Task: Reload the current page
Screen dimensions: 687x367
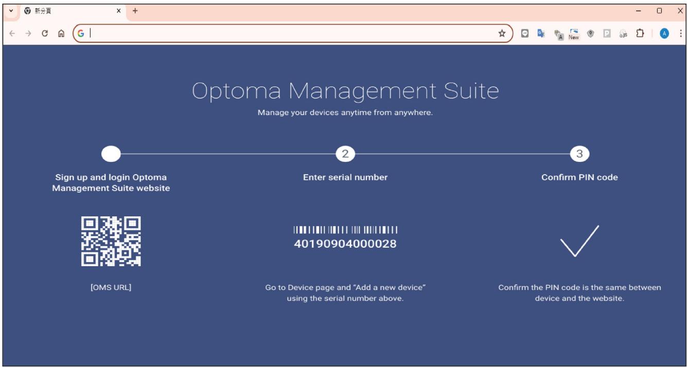Action: click(x=45, y=33)
